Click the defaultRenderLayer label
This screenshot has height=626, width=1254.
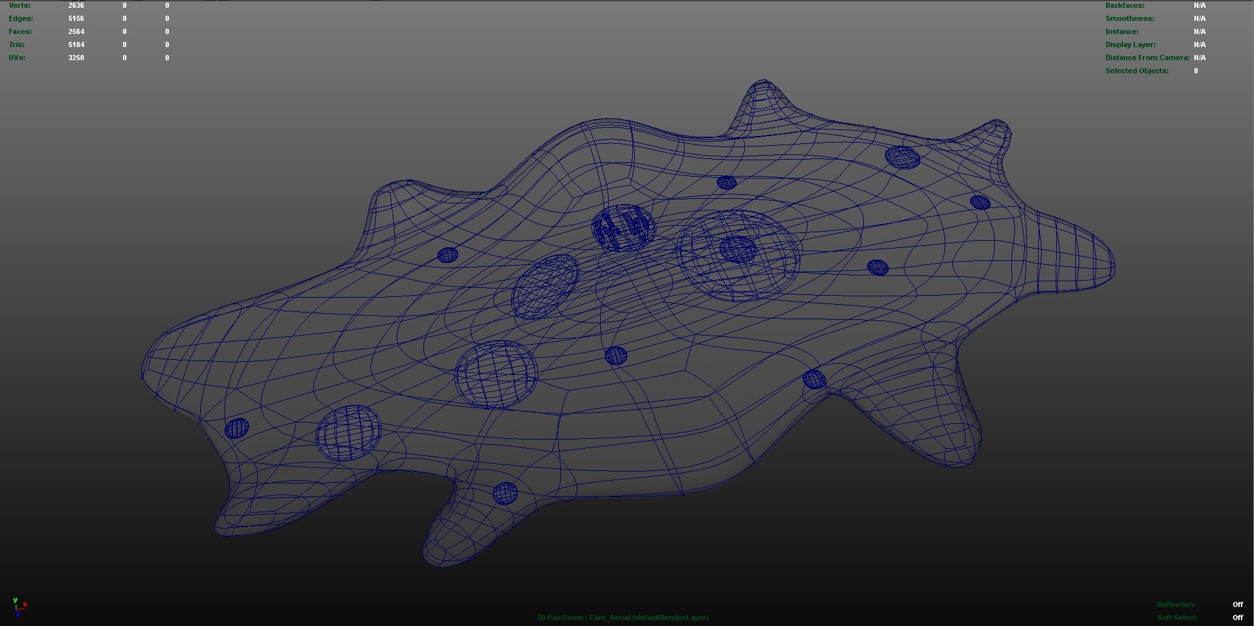tap(671, 617)
